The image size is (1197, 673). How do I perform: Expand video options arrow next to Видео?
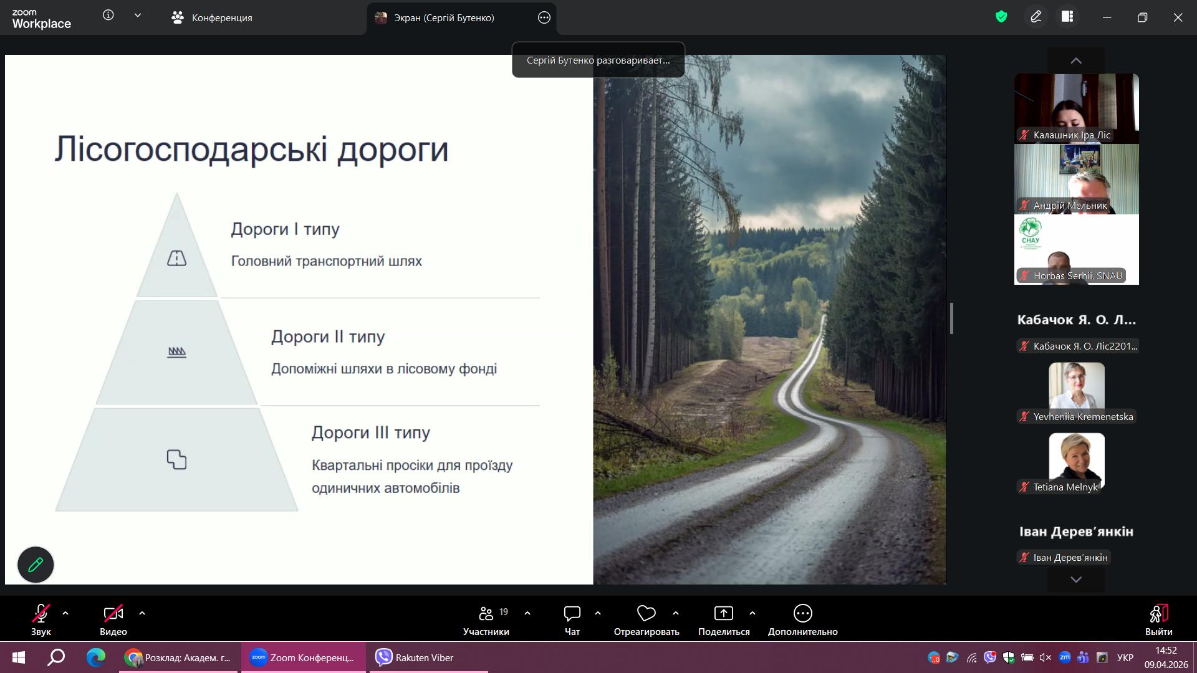click(x=142, y=614)
